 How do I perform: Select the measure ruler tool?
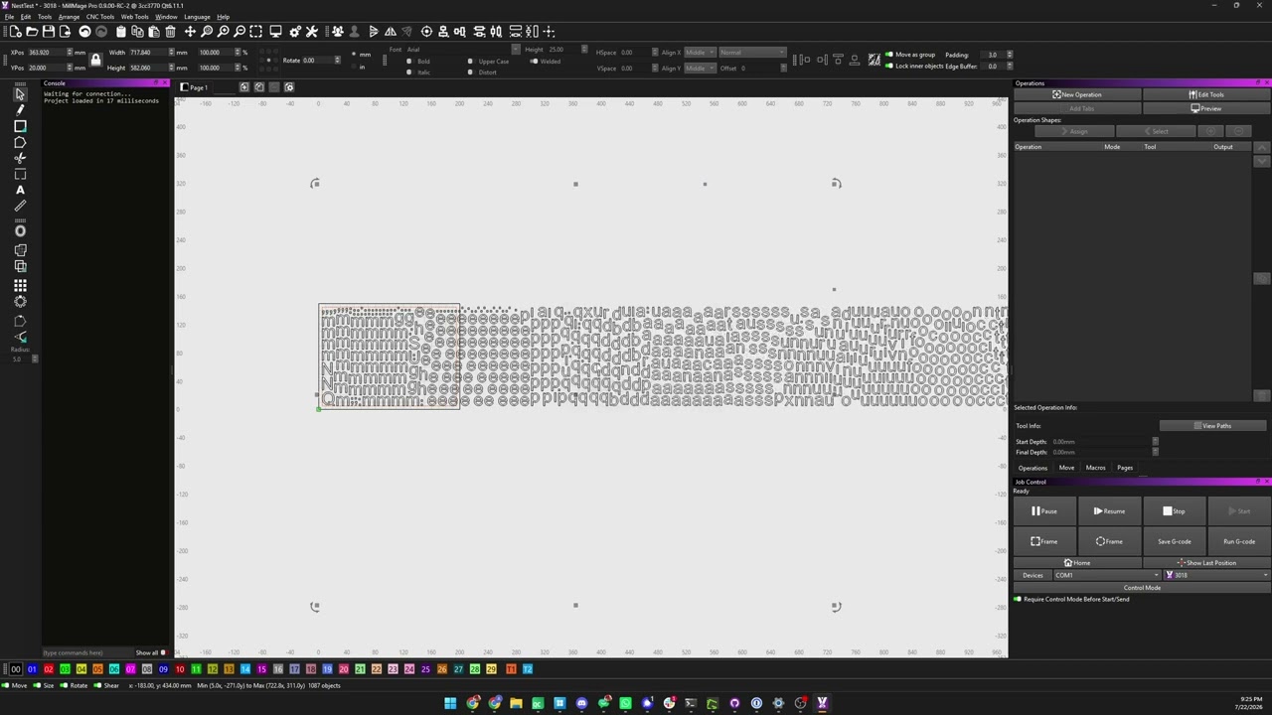(20, 206)
